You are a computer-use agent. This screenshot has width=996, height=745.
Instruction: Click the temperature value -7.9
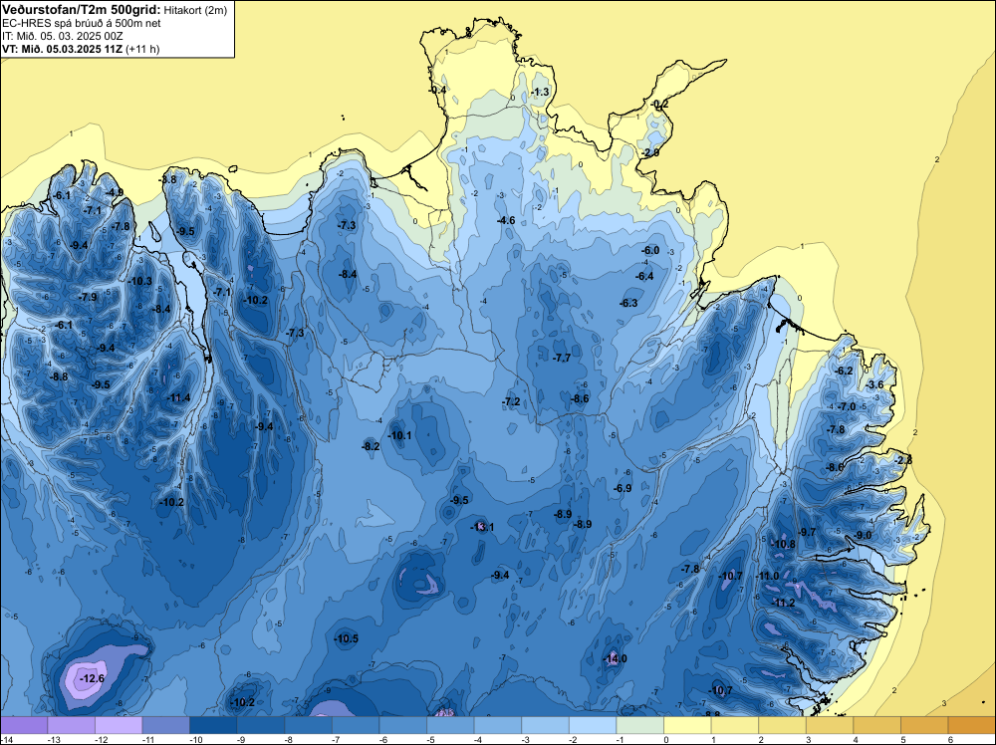tap(88, 297)
